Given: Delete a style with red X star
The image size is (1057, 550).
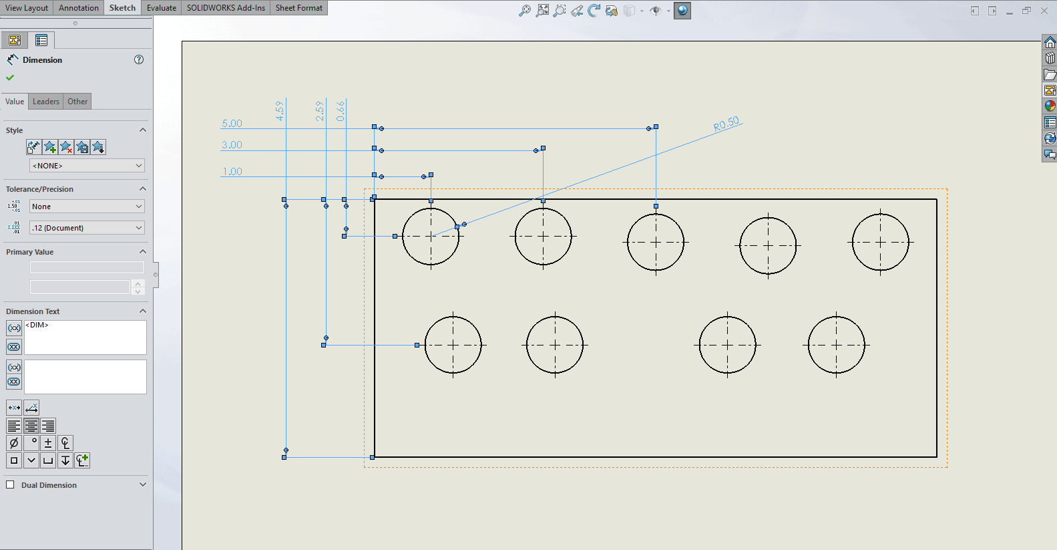Looking at the screenshot, I should (x=65, y=147).
